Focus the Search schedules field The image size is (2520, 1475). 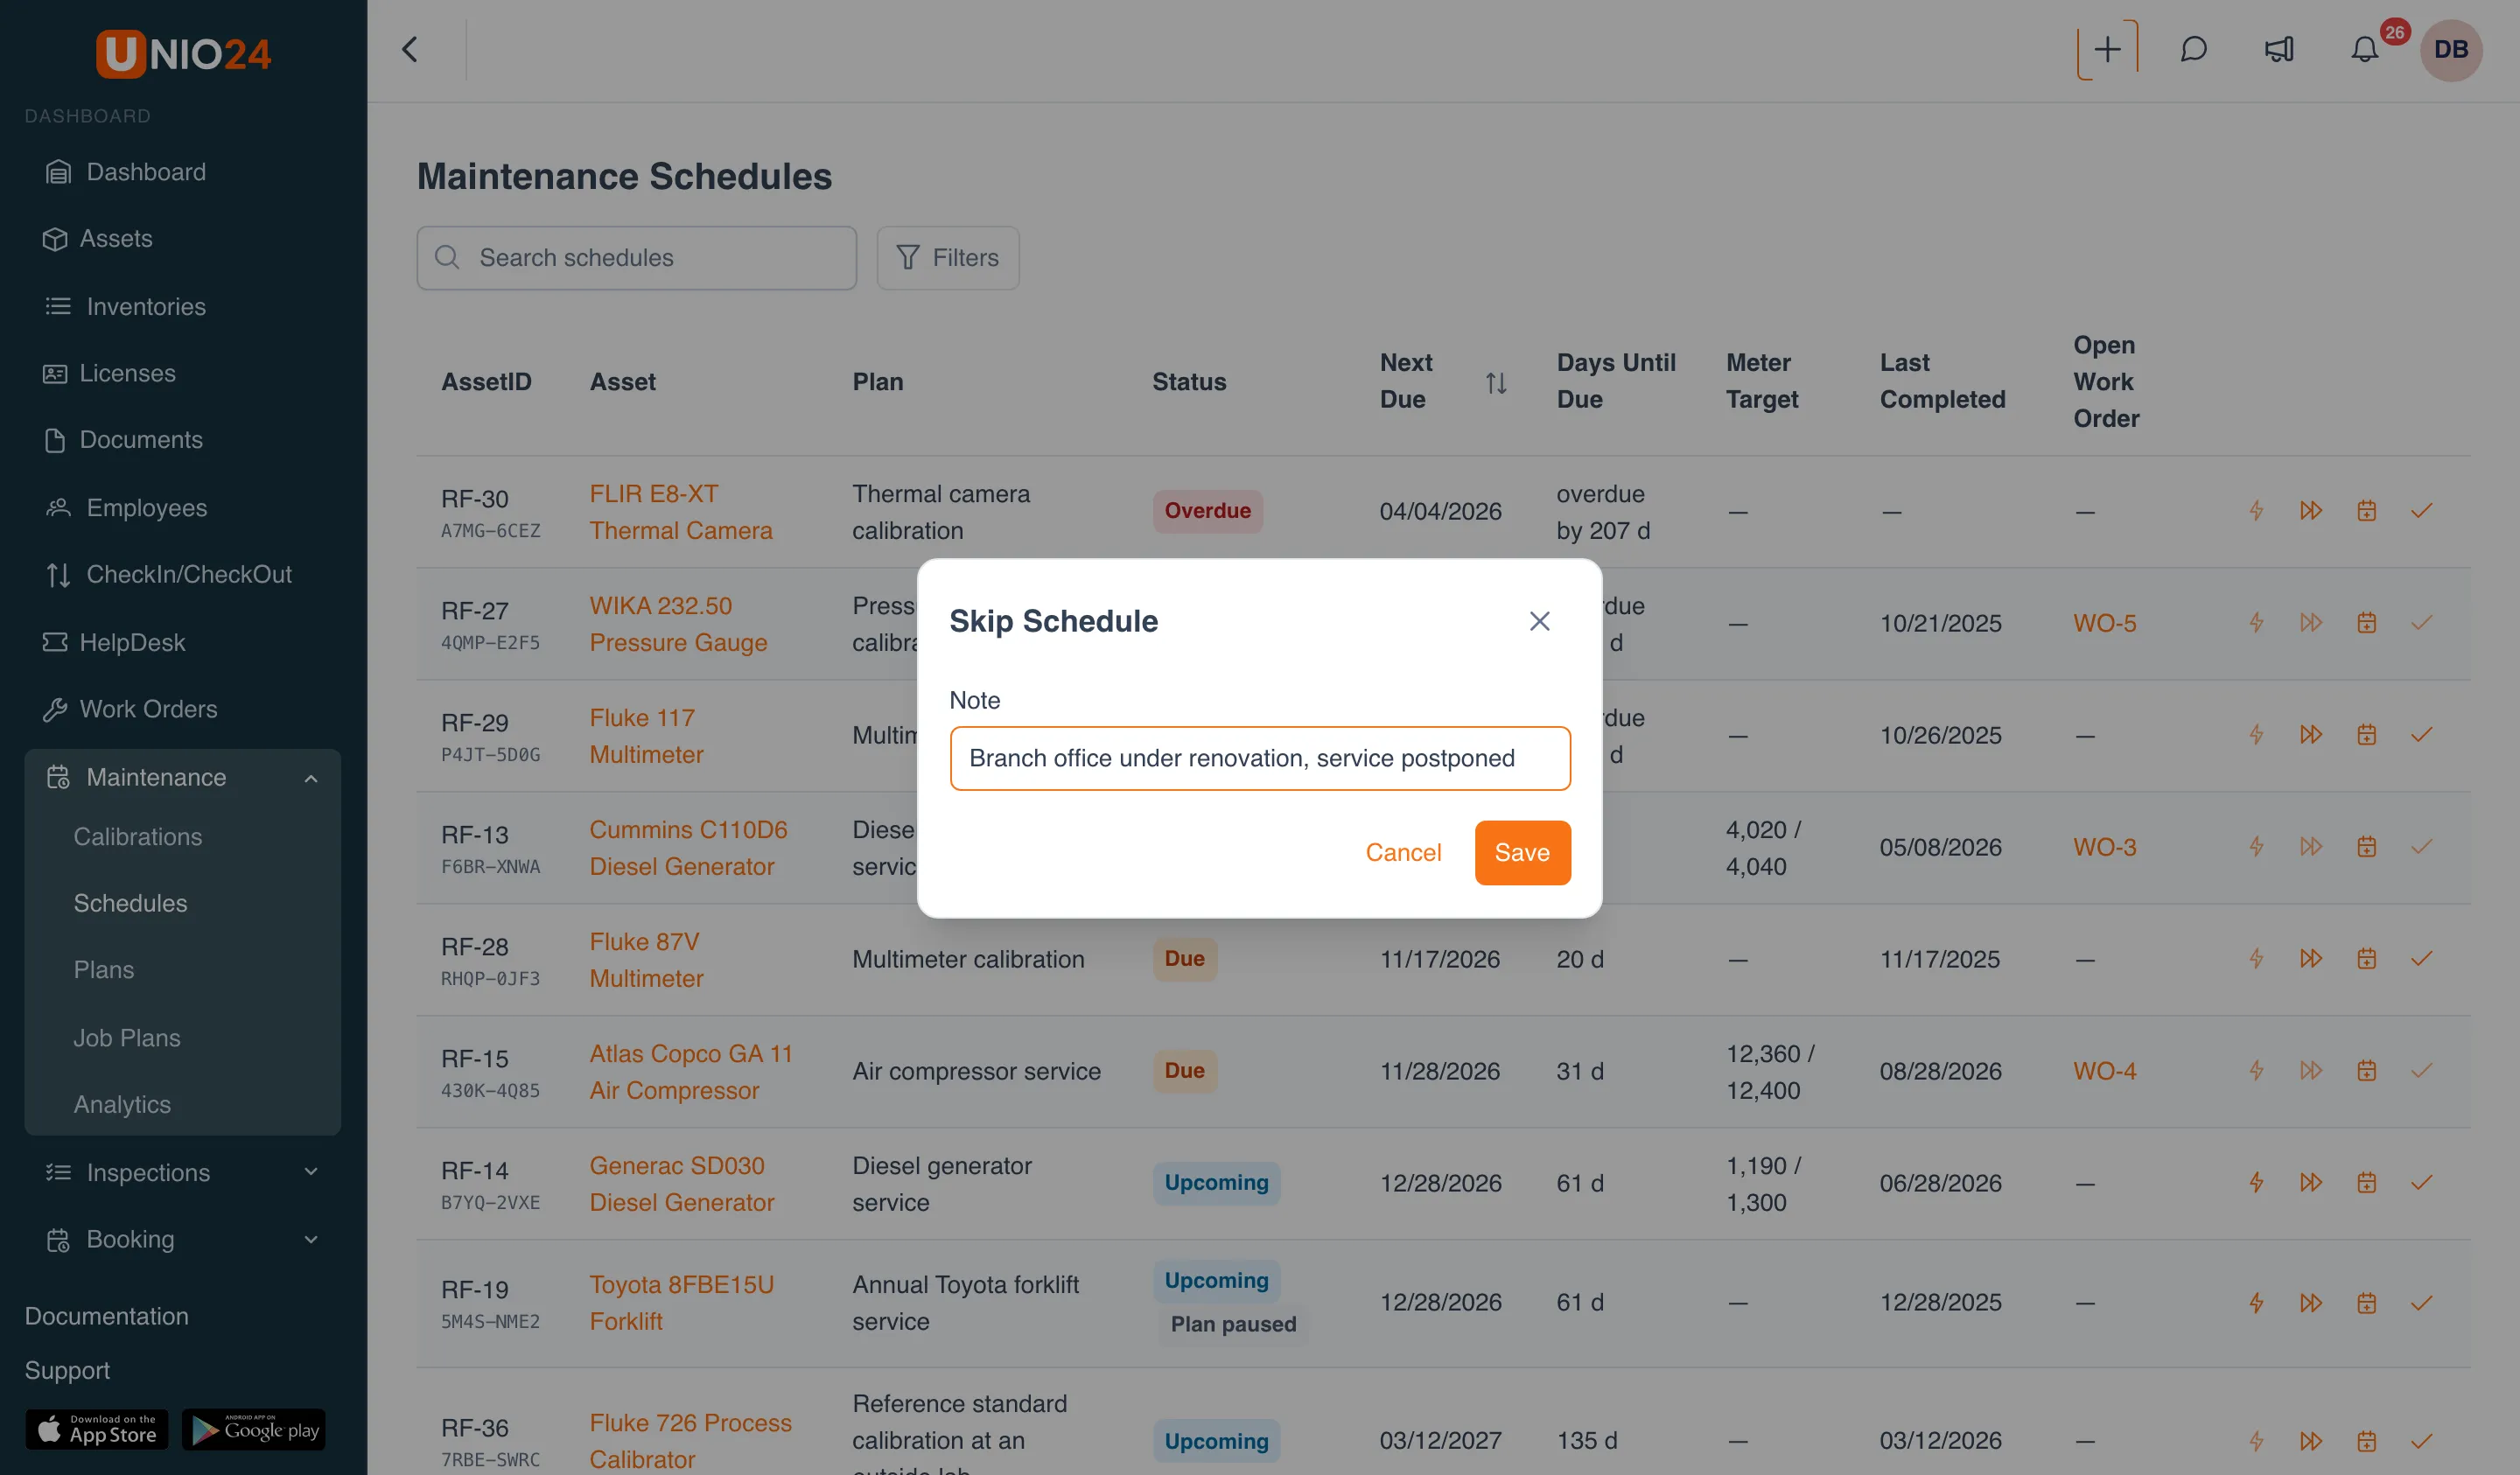tap(636, 258)
